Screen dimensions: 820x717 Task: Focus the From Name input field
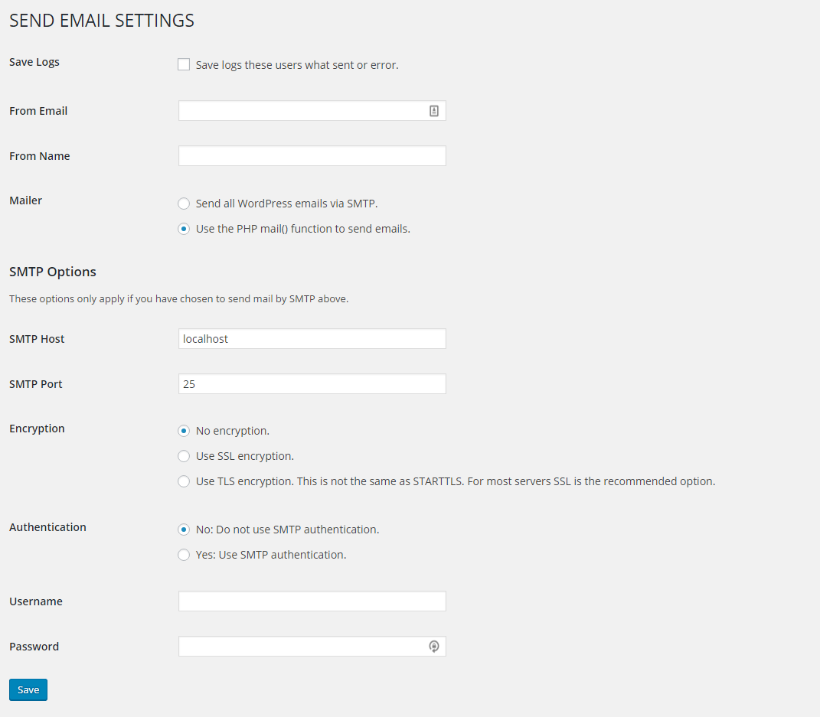coord(312,156)
